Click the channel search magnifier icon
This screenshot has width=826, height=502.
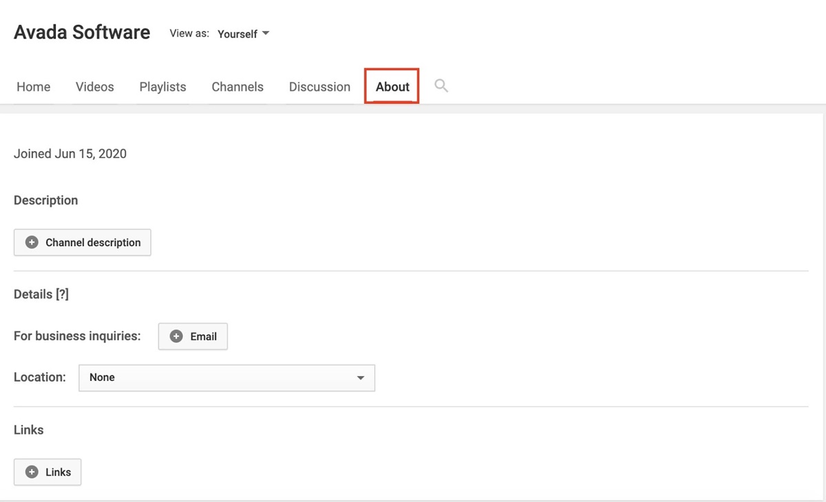click(x=441, y=86)
